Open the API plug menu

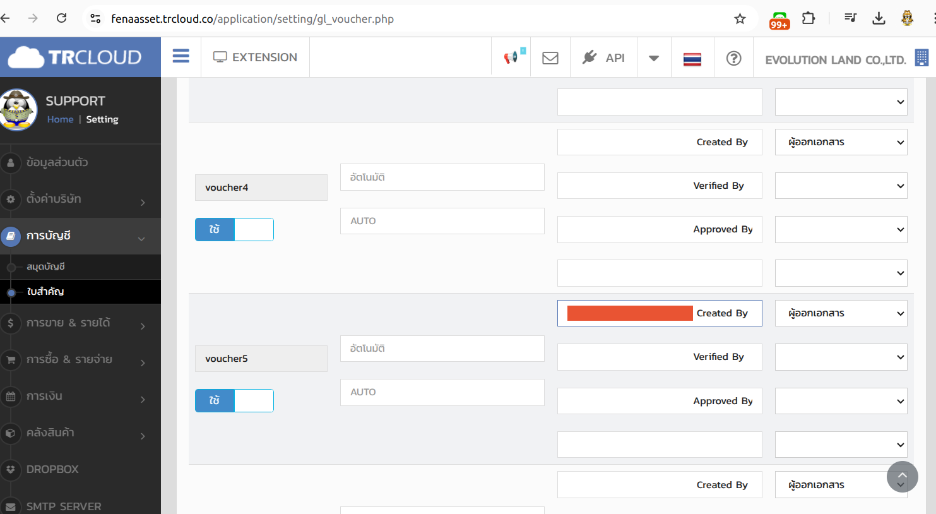[603, 57]
